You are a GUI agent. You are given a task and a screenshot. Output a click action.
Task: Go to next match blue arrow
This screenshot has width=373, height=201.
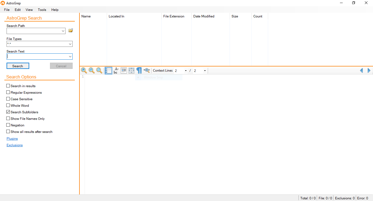[x=369, y=71]
